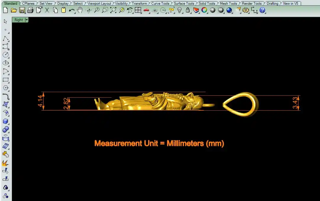Image resolution: width=320 pixels, height=201 pixels.
Task: Select the Circle drawing tool
Action: coord(5,55)
